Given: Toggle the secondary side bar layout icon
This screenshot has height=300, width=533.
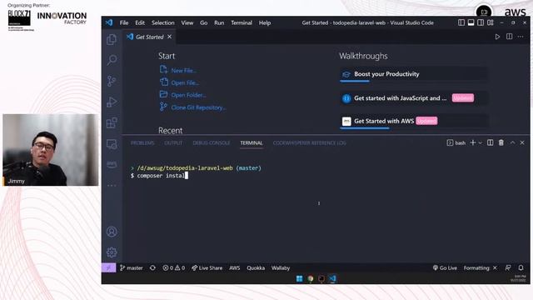Looking at the screenshot, I should [481, 22].
